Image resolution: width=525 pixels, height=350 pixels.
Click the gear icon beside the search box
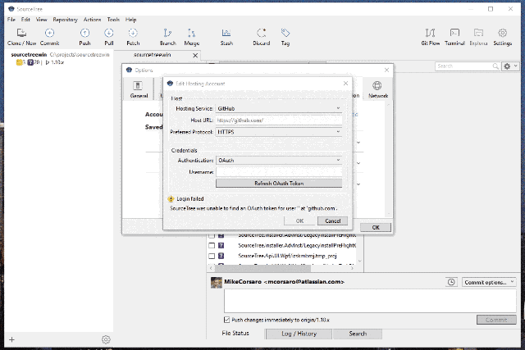pyautogui.click(x=507, y=66)
